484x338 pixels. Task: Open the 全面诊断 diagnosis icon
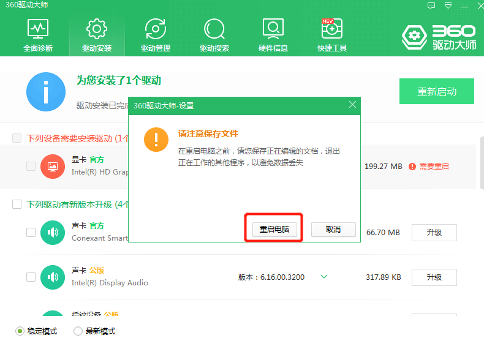point(37,28)
